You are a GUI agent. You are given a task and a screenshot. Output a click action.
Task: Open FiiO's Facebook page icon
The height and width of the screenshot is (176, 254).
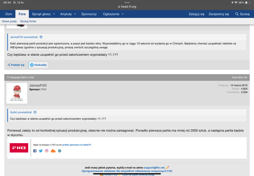coord(35,151)
